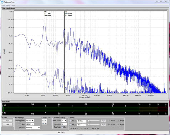Viewport: 170px width, 135px height.
Task: Click the Frequency [Hz] axis label
Action: coord(84,97)
